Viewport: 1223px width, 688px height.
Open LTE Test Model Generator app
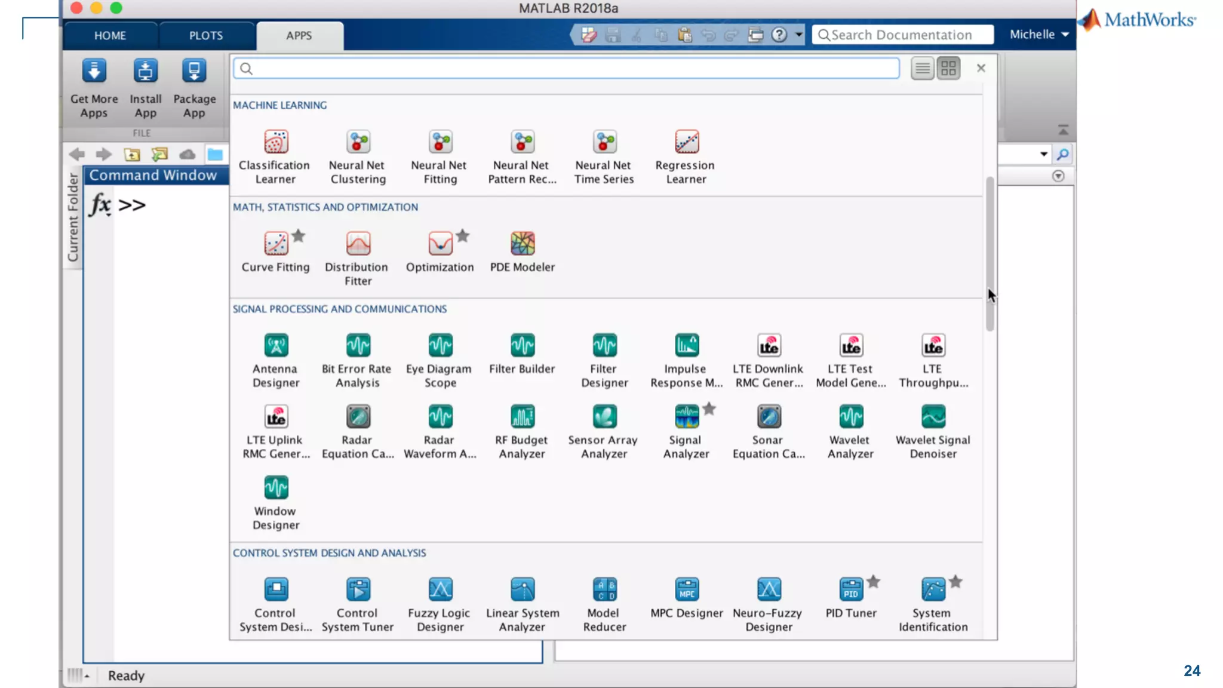coord(851,360)
